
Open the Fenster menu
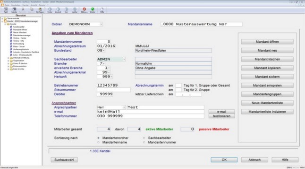pos(42,5)
